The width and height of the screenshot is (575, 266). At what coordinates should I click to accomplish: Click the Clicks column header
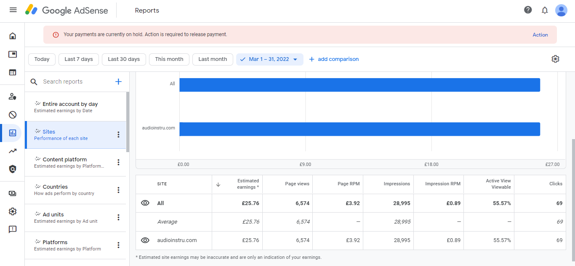556,184
